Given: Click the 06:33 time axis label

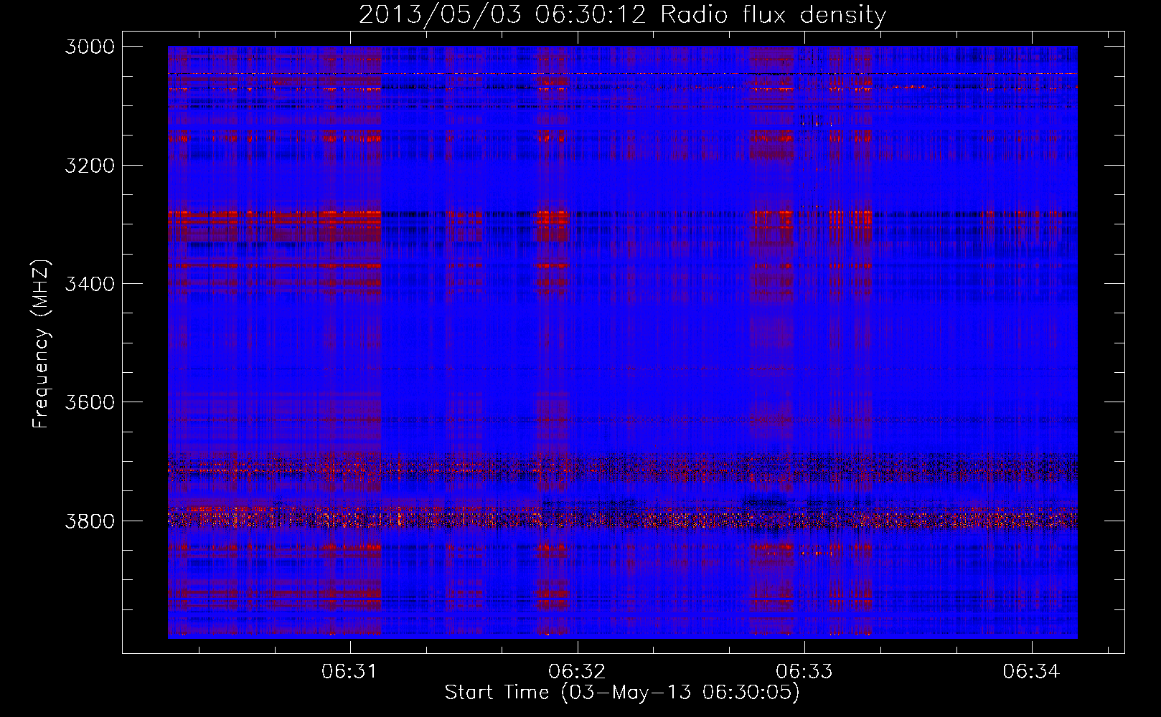Looking at the screenshot, I should point(804,672).
